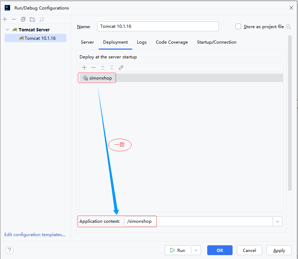Open the Run button dropdown arrow
This screenshot has height=259, width=298.
pyautogui.click(x=196, y=250)
